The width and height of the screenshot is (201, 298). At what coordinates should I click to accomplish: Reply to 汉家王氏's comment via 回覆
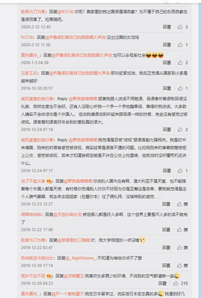(167, 88)
